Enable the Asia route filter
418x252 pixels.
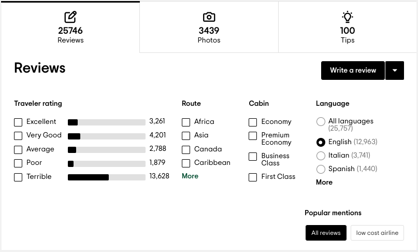coord(186,136)
